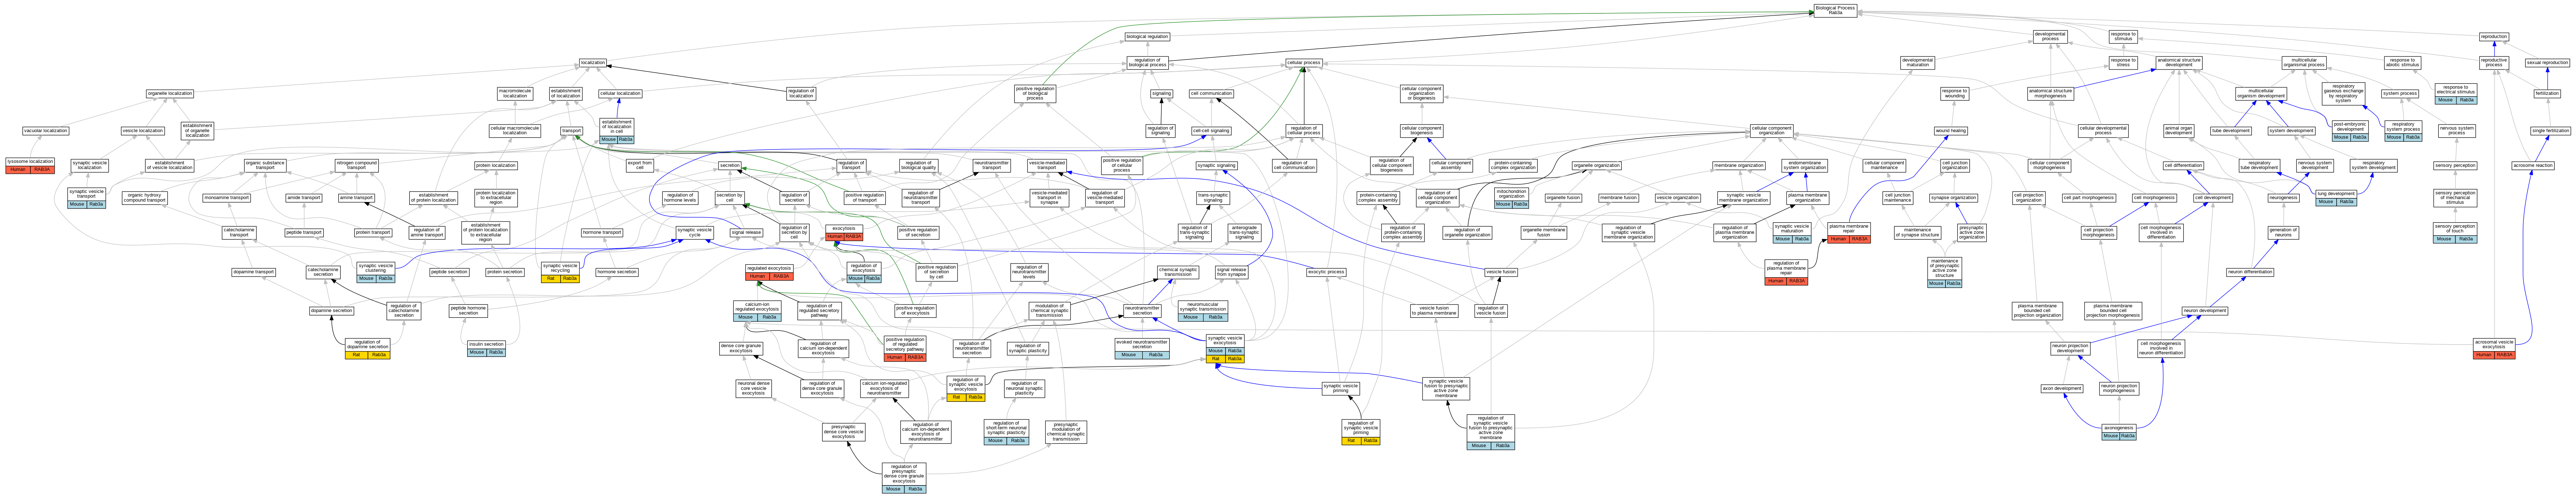Select the 'vesicle-mediated transport in synapse' node
The height and width of the screenshot is (497, 2576).
tap(1049, 198)
